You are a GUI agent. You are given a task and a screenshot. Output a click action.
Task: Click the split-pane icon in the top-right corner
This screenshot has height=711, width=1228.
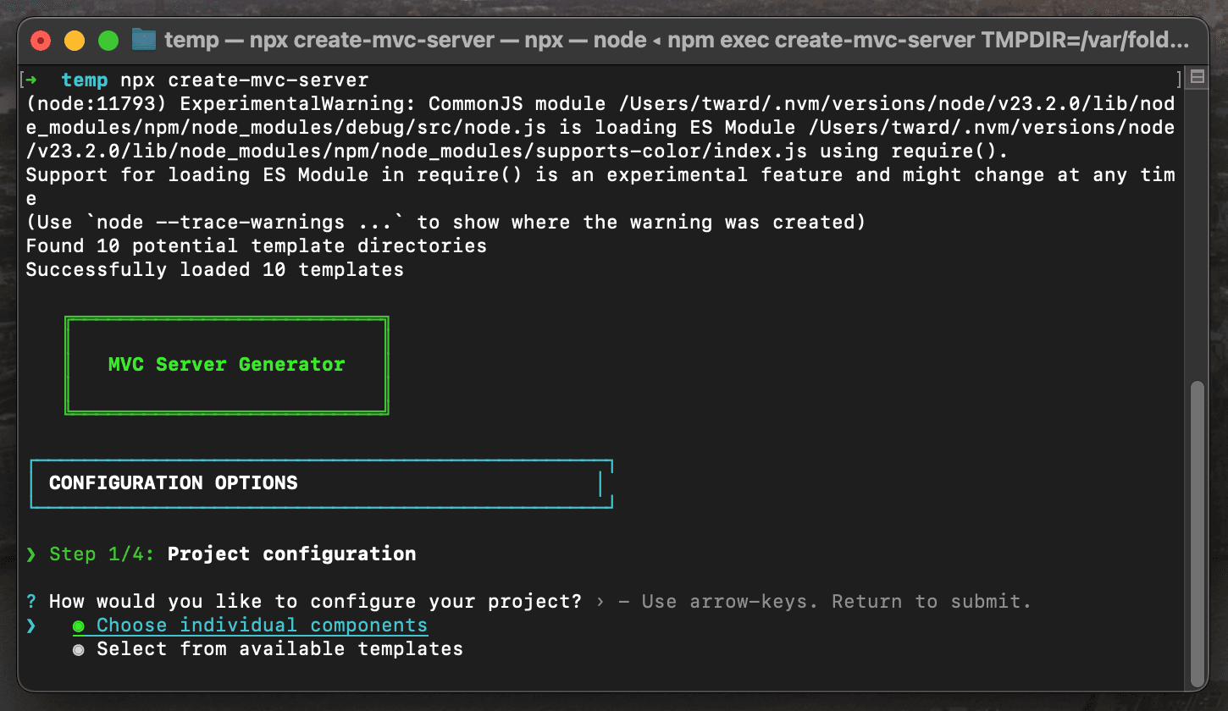tap(1197, 76)
